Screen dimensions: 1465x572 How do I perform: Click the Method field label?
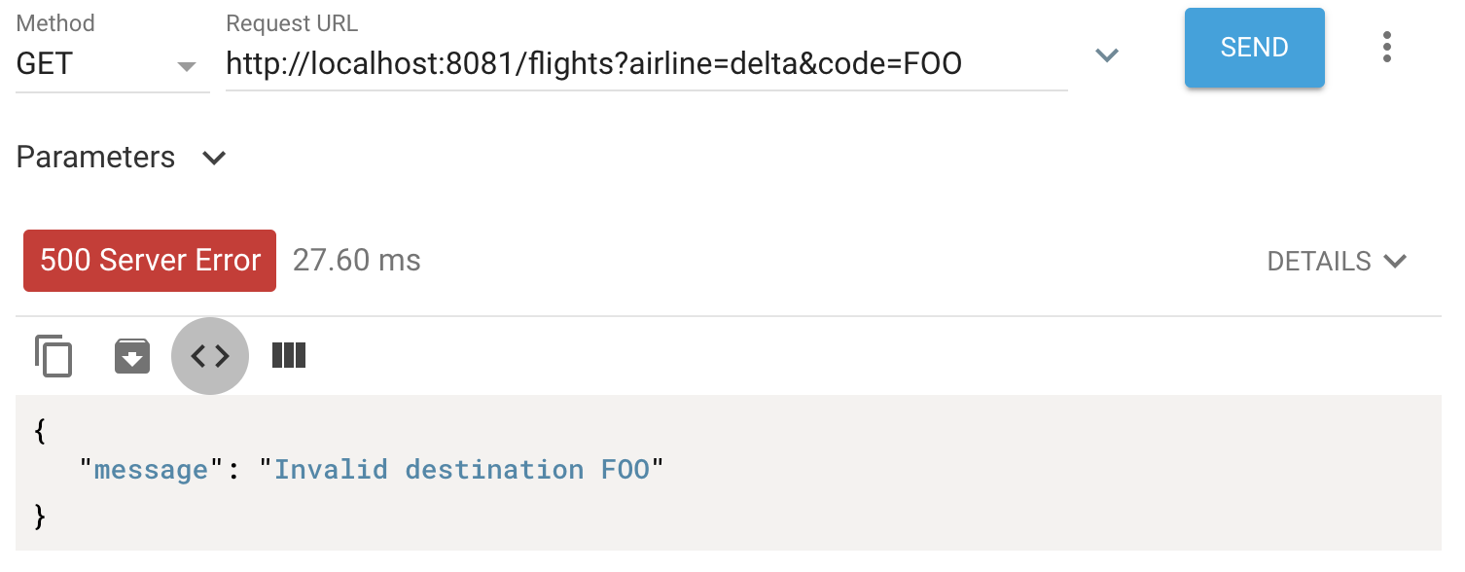tap(56, 22)
